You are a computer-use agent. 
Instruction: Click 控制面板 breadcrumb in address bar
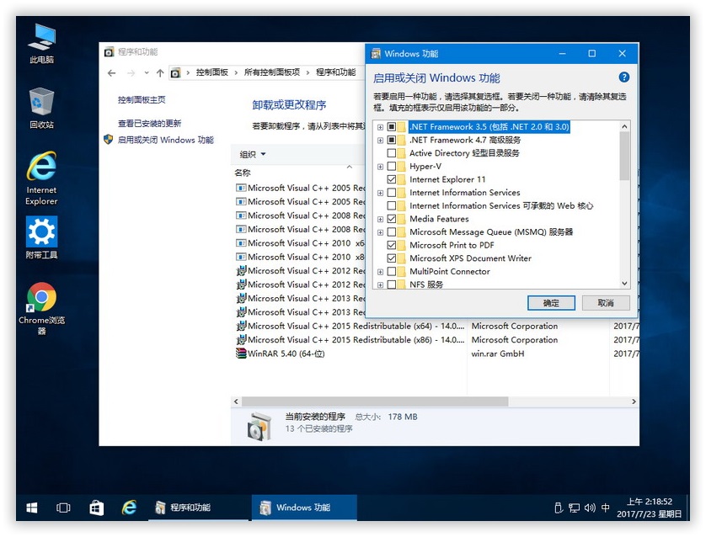pyautogui.click(x=212, y=72)
